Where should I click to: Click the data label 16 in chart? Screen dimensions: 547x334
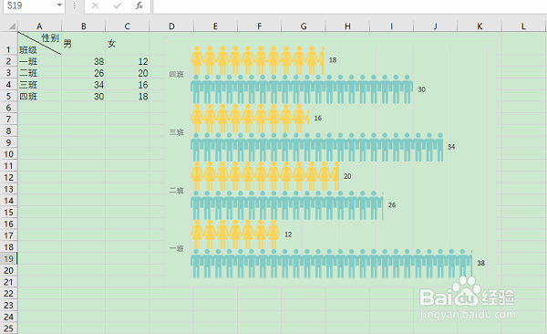point(318,118)
